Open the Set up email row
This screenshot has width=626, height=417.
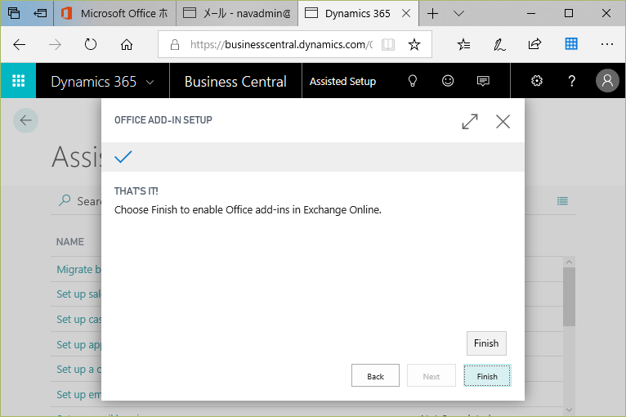tap(78, 395)
